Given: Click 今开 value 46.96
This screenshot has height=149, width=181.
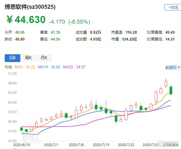Looking at the screenshot, I should (20, 32).
